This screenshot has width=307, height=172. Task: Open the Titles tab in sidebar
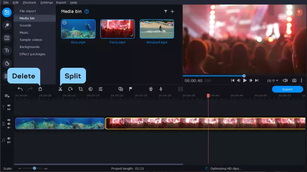[7, 51]
